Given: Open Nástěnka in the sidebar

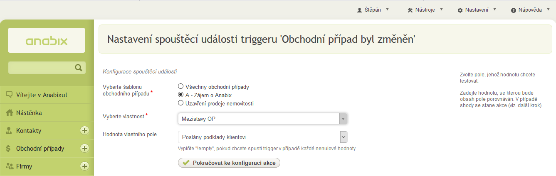Looking at the screenshot, I should point(47,112).
